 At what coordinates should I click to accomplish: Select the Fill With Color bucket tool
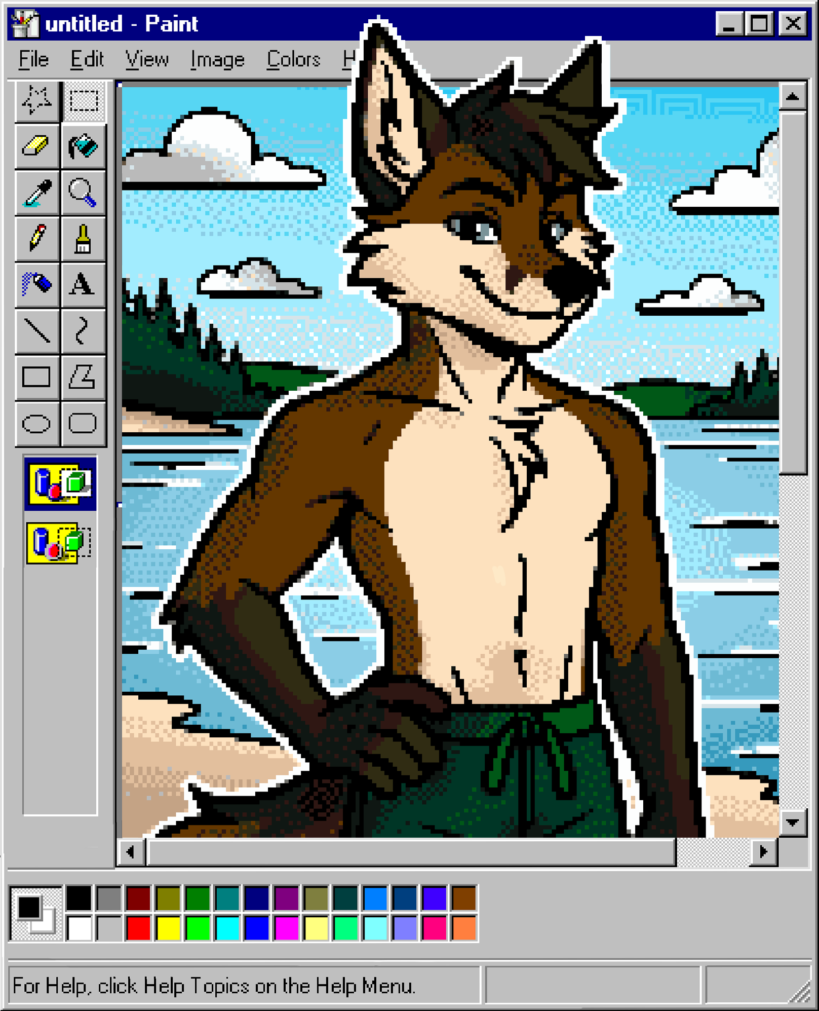tap(83, 146)
